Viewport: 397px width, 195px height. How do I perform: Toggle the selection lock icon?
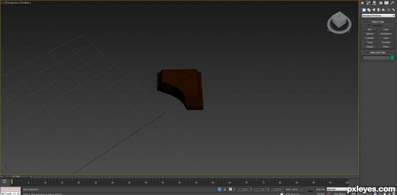coord(225,189)
